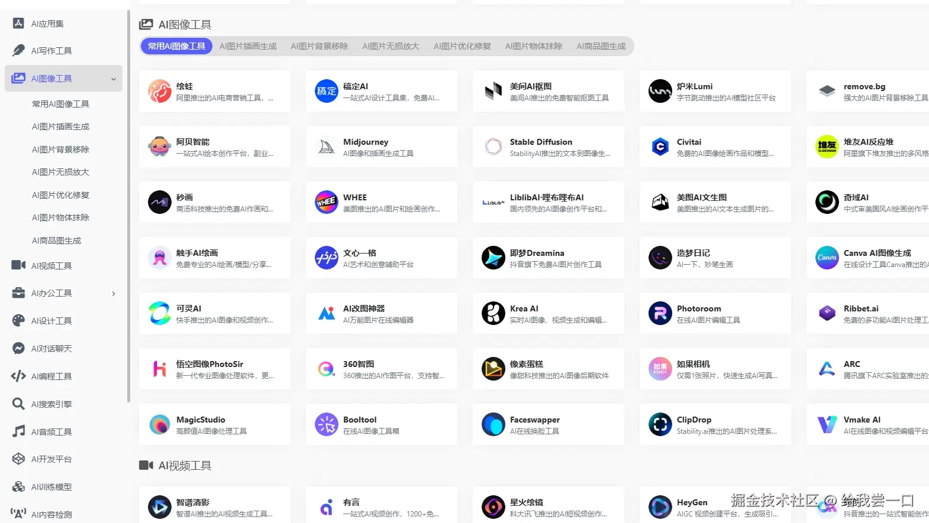Open the 悟空图像PhotoSir card
Viewport: 929px width, 523px height.
(215, 369)
